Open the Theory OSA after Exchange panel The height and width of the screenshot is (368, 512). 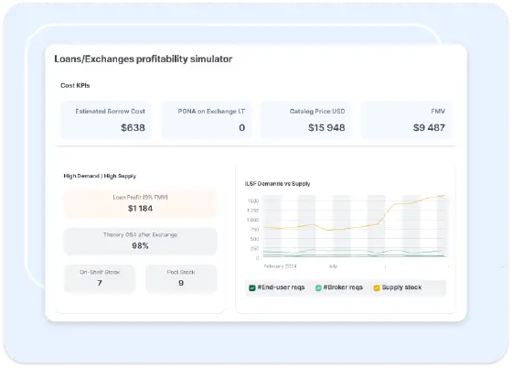[141, 241]
